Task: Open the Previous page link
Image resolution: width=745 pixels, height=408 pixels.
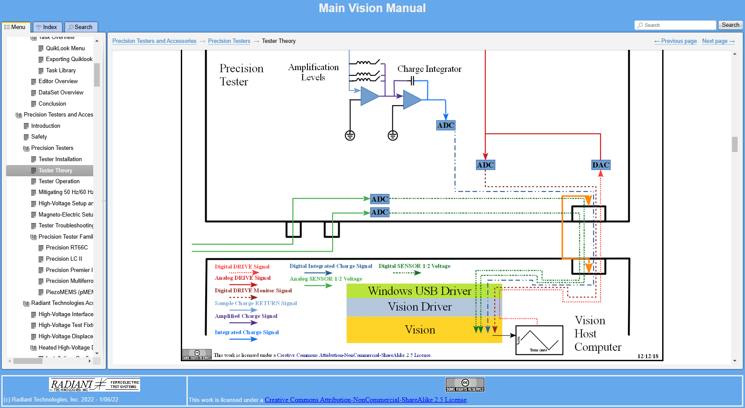Action: [676, 41]
